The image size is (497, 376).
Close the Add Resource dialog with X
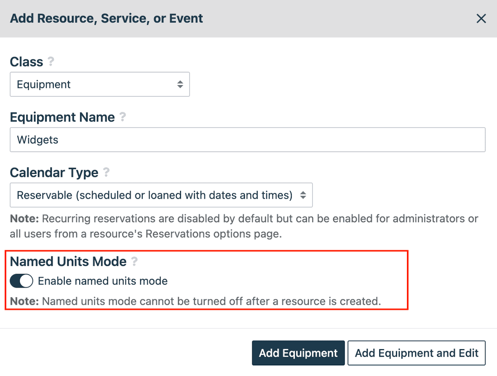481,19
